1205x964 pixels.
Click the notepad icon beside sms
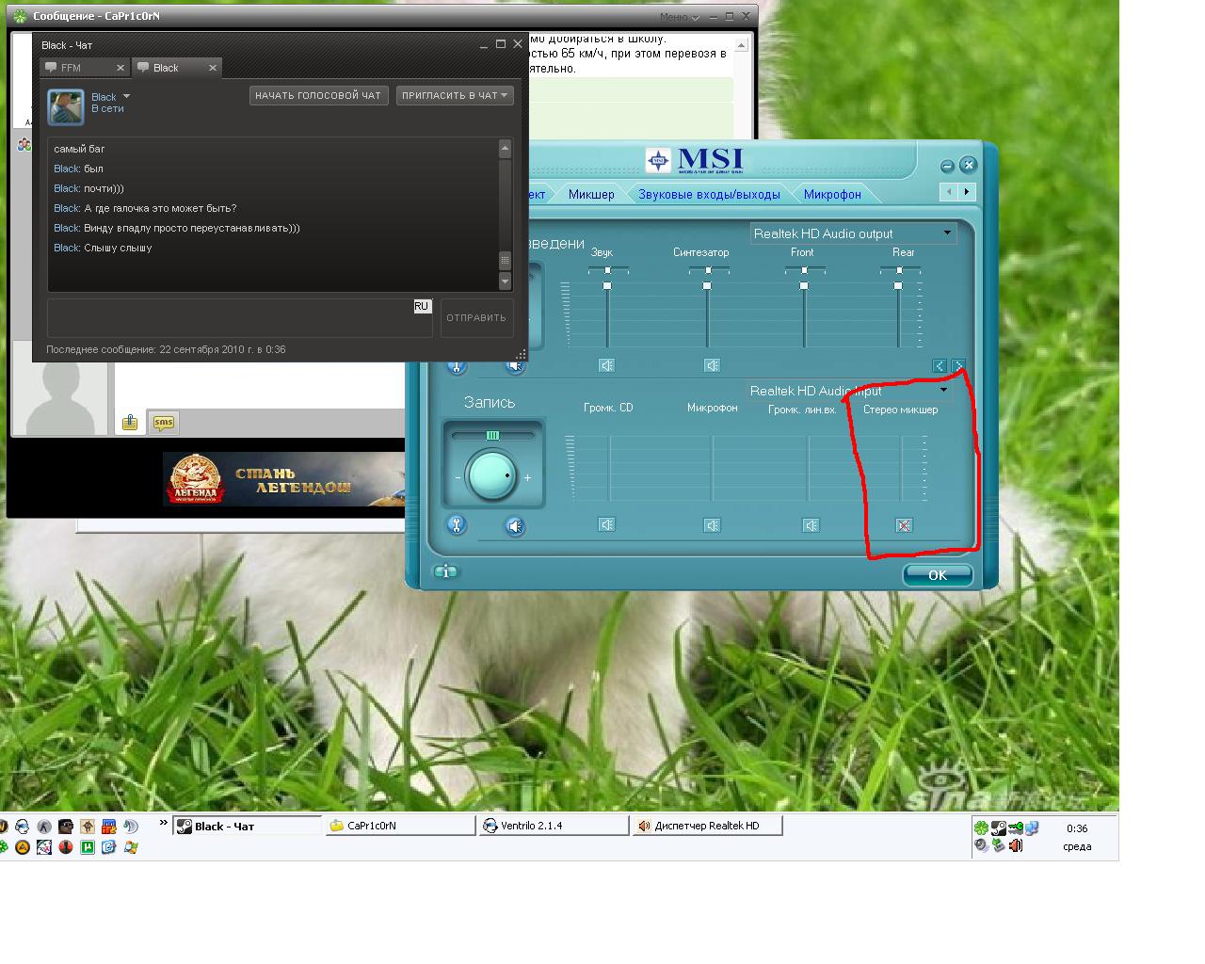click(x=130, y=423)
